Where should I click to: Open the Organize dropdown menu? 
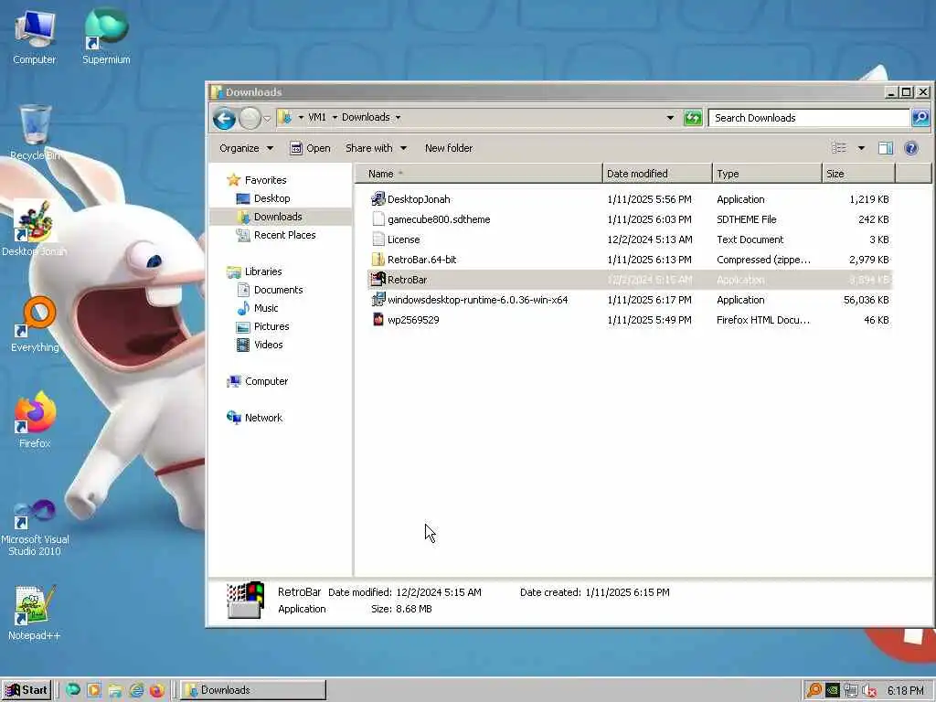pos(246,148)
